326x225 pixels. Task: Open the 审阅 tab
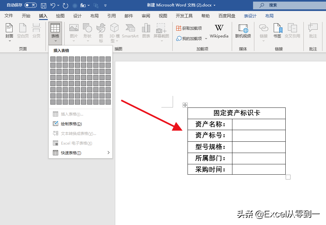coord(146,16)
